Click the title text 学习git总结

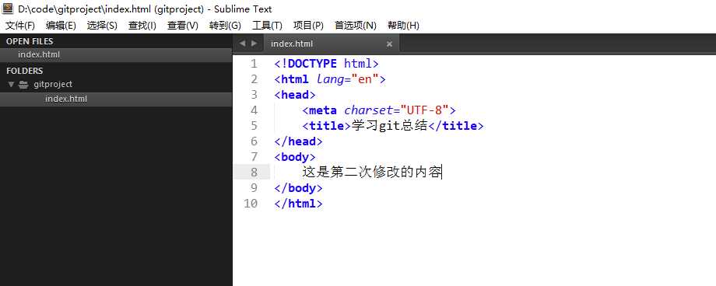tap(389, 126)
